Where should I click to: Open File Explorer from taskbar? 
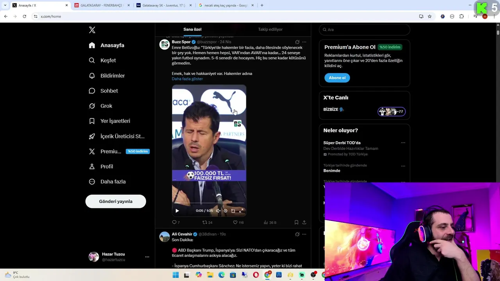tap(210, 275)
